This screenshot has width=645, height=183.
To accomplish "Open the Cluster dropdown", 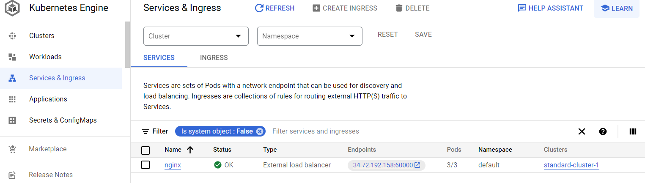I will point(196,36).
